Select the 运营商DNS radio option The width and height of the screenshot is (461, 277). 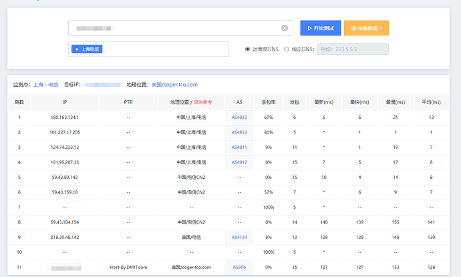click(x=248, y=49)
